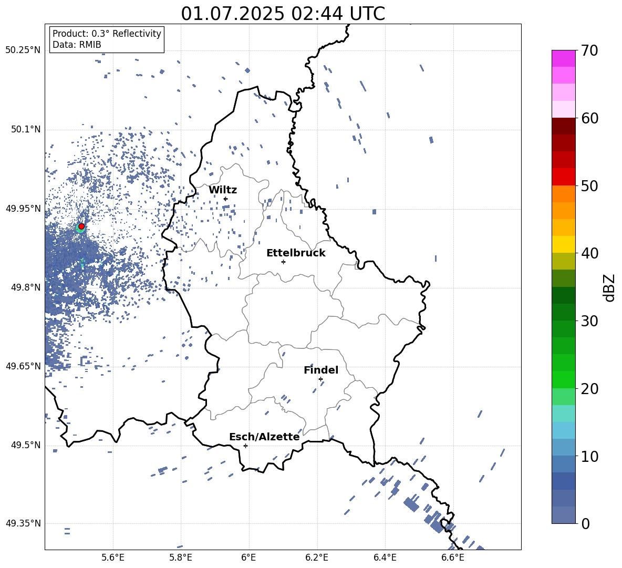The image size is (622, 568).
Task: Click the title 01.07.2025 02:44 UTC
Action: pos(283,14)
